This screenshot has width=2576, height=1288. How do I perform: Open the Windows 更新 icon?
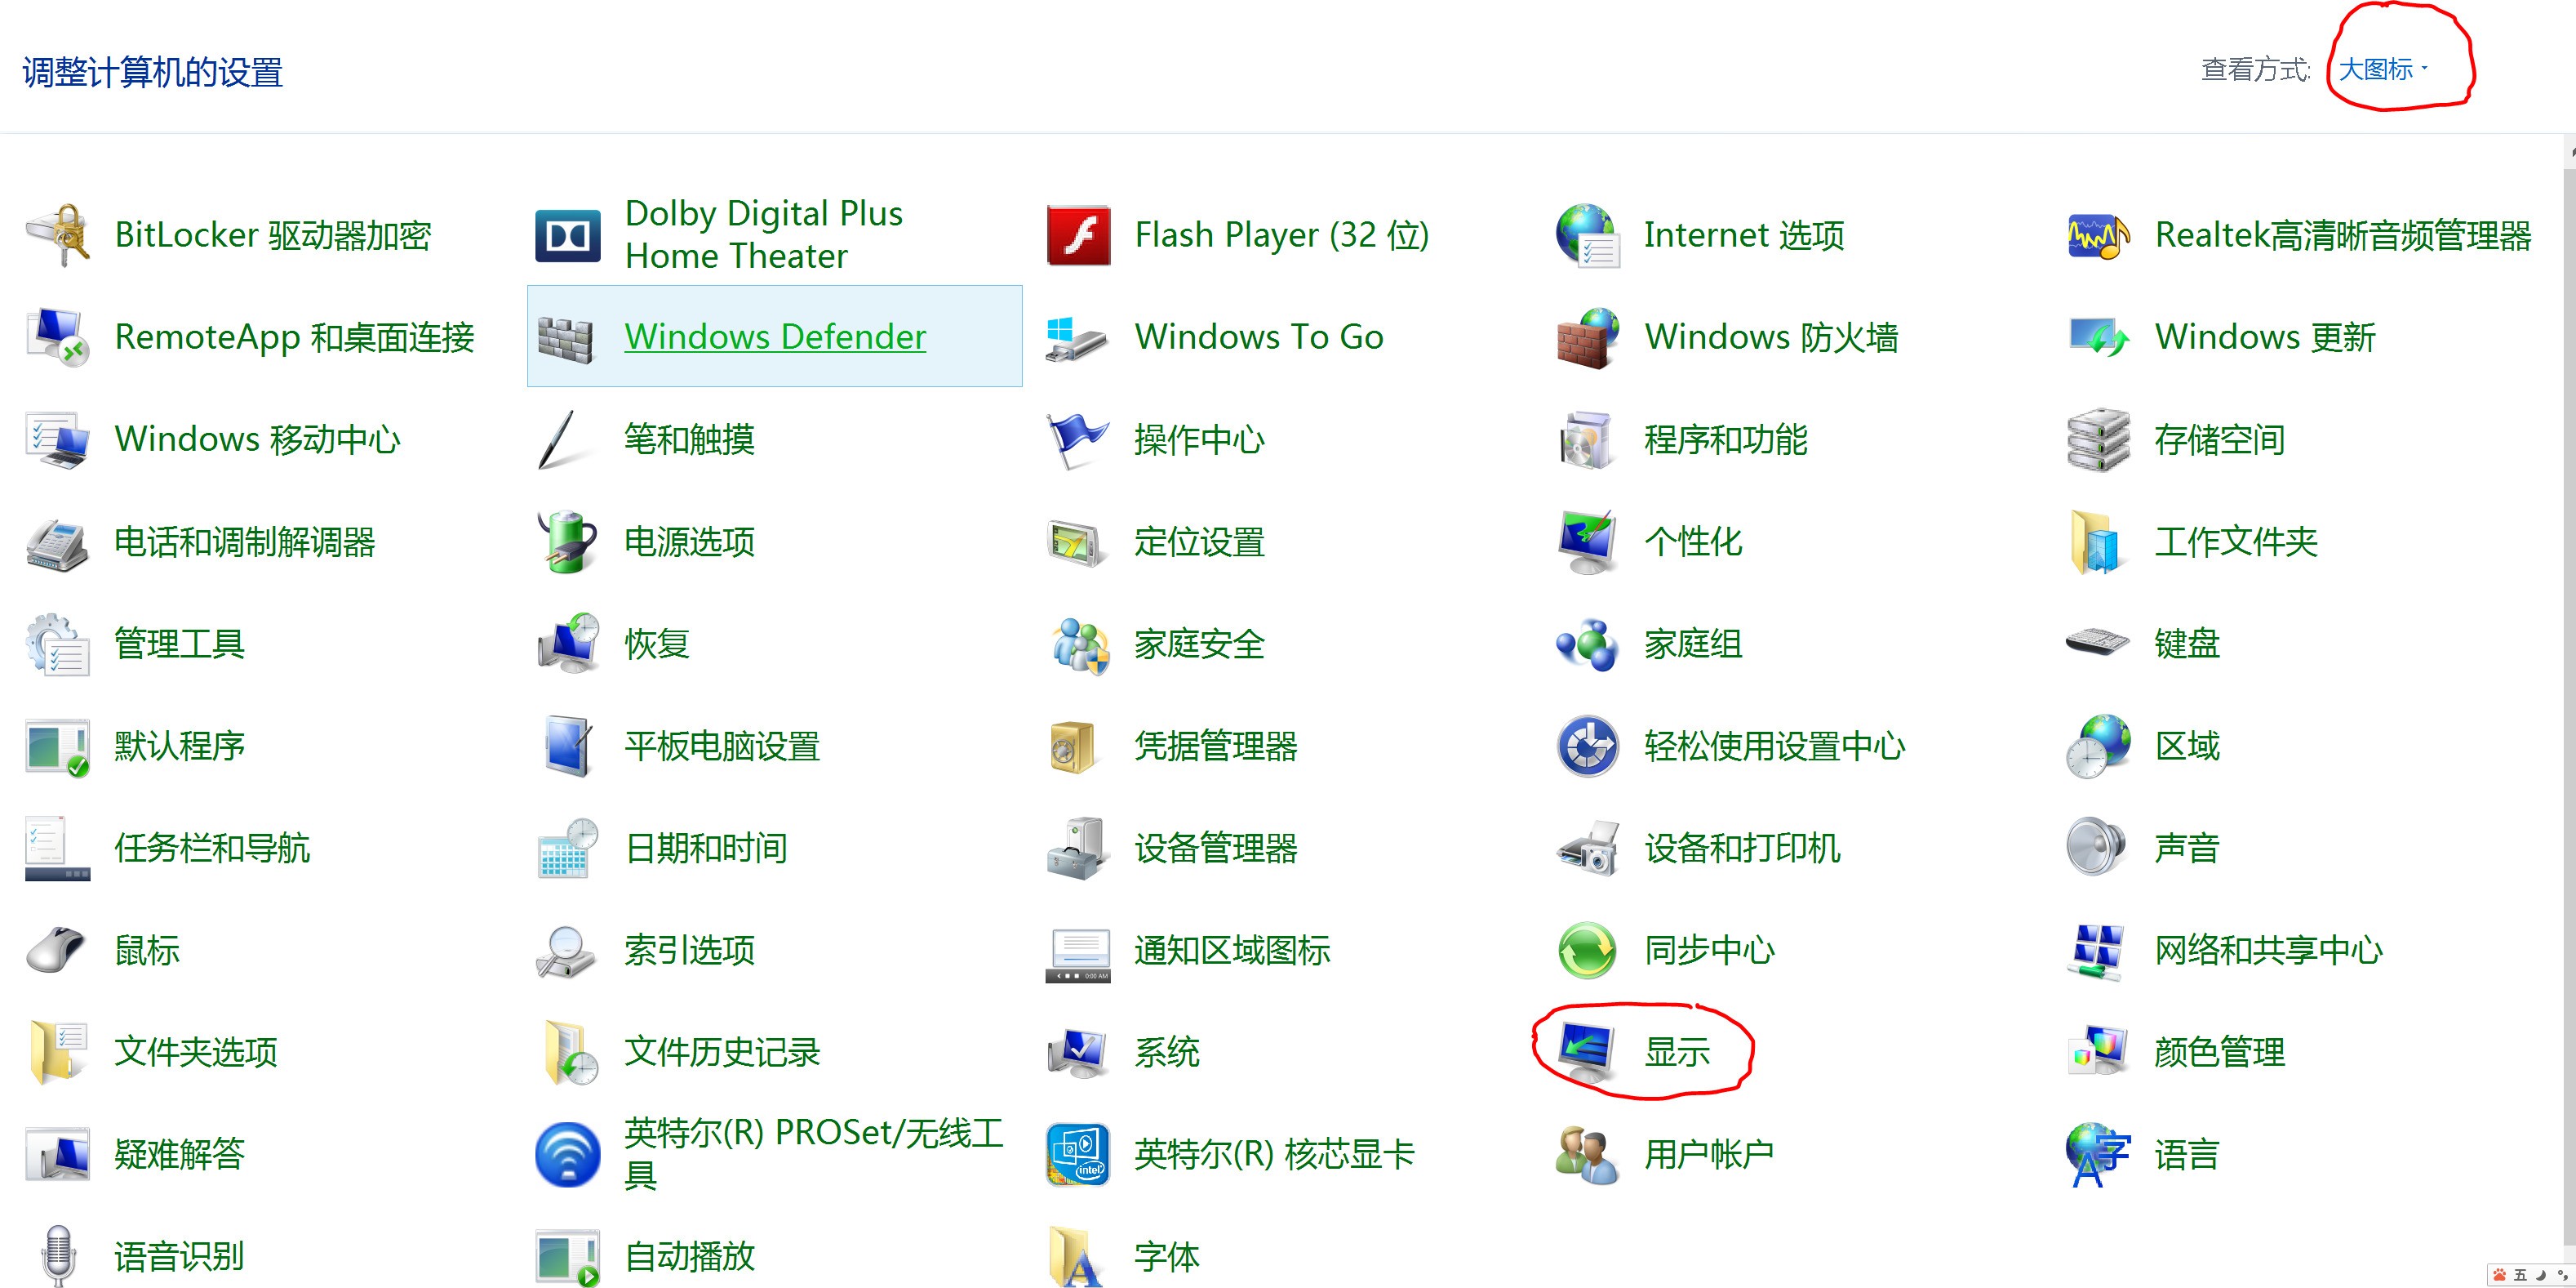[2098, 337]
